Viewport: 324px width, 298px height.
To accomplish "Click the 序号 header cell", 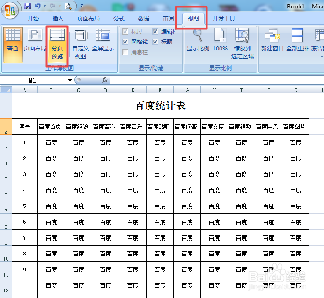I will [25, 126].
